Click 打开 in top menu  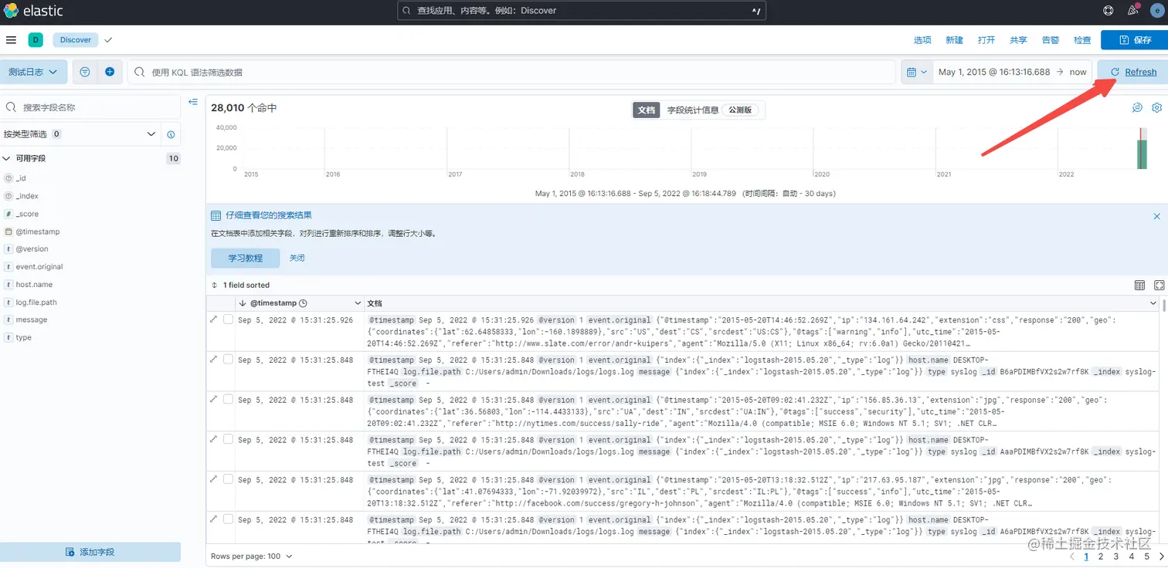click(986, 40)
